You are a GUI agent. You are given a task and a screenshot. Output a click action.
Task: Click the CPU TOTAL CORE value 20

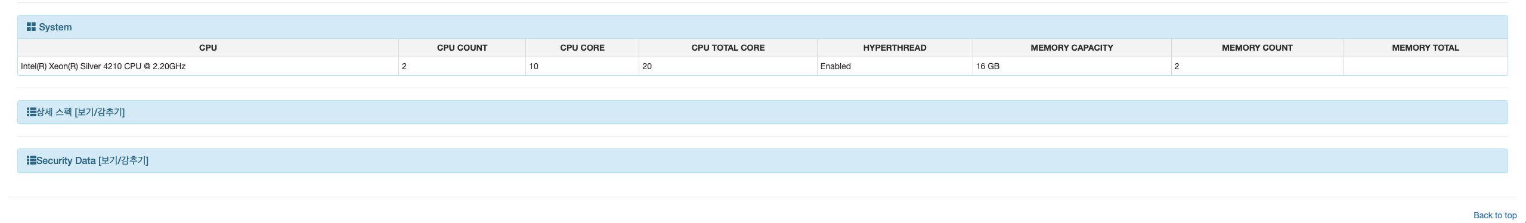point(728,66)
